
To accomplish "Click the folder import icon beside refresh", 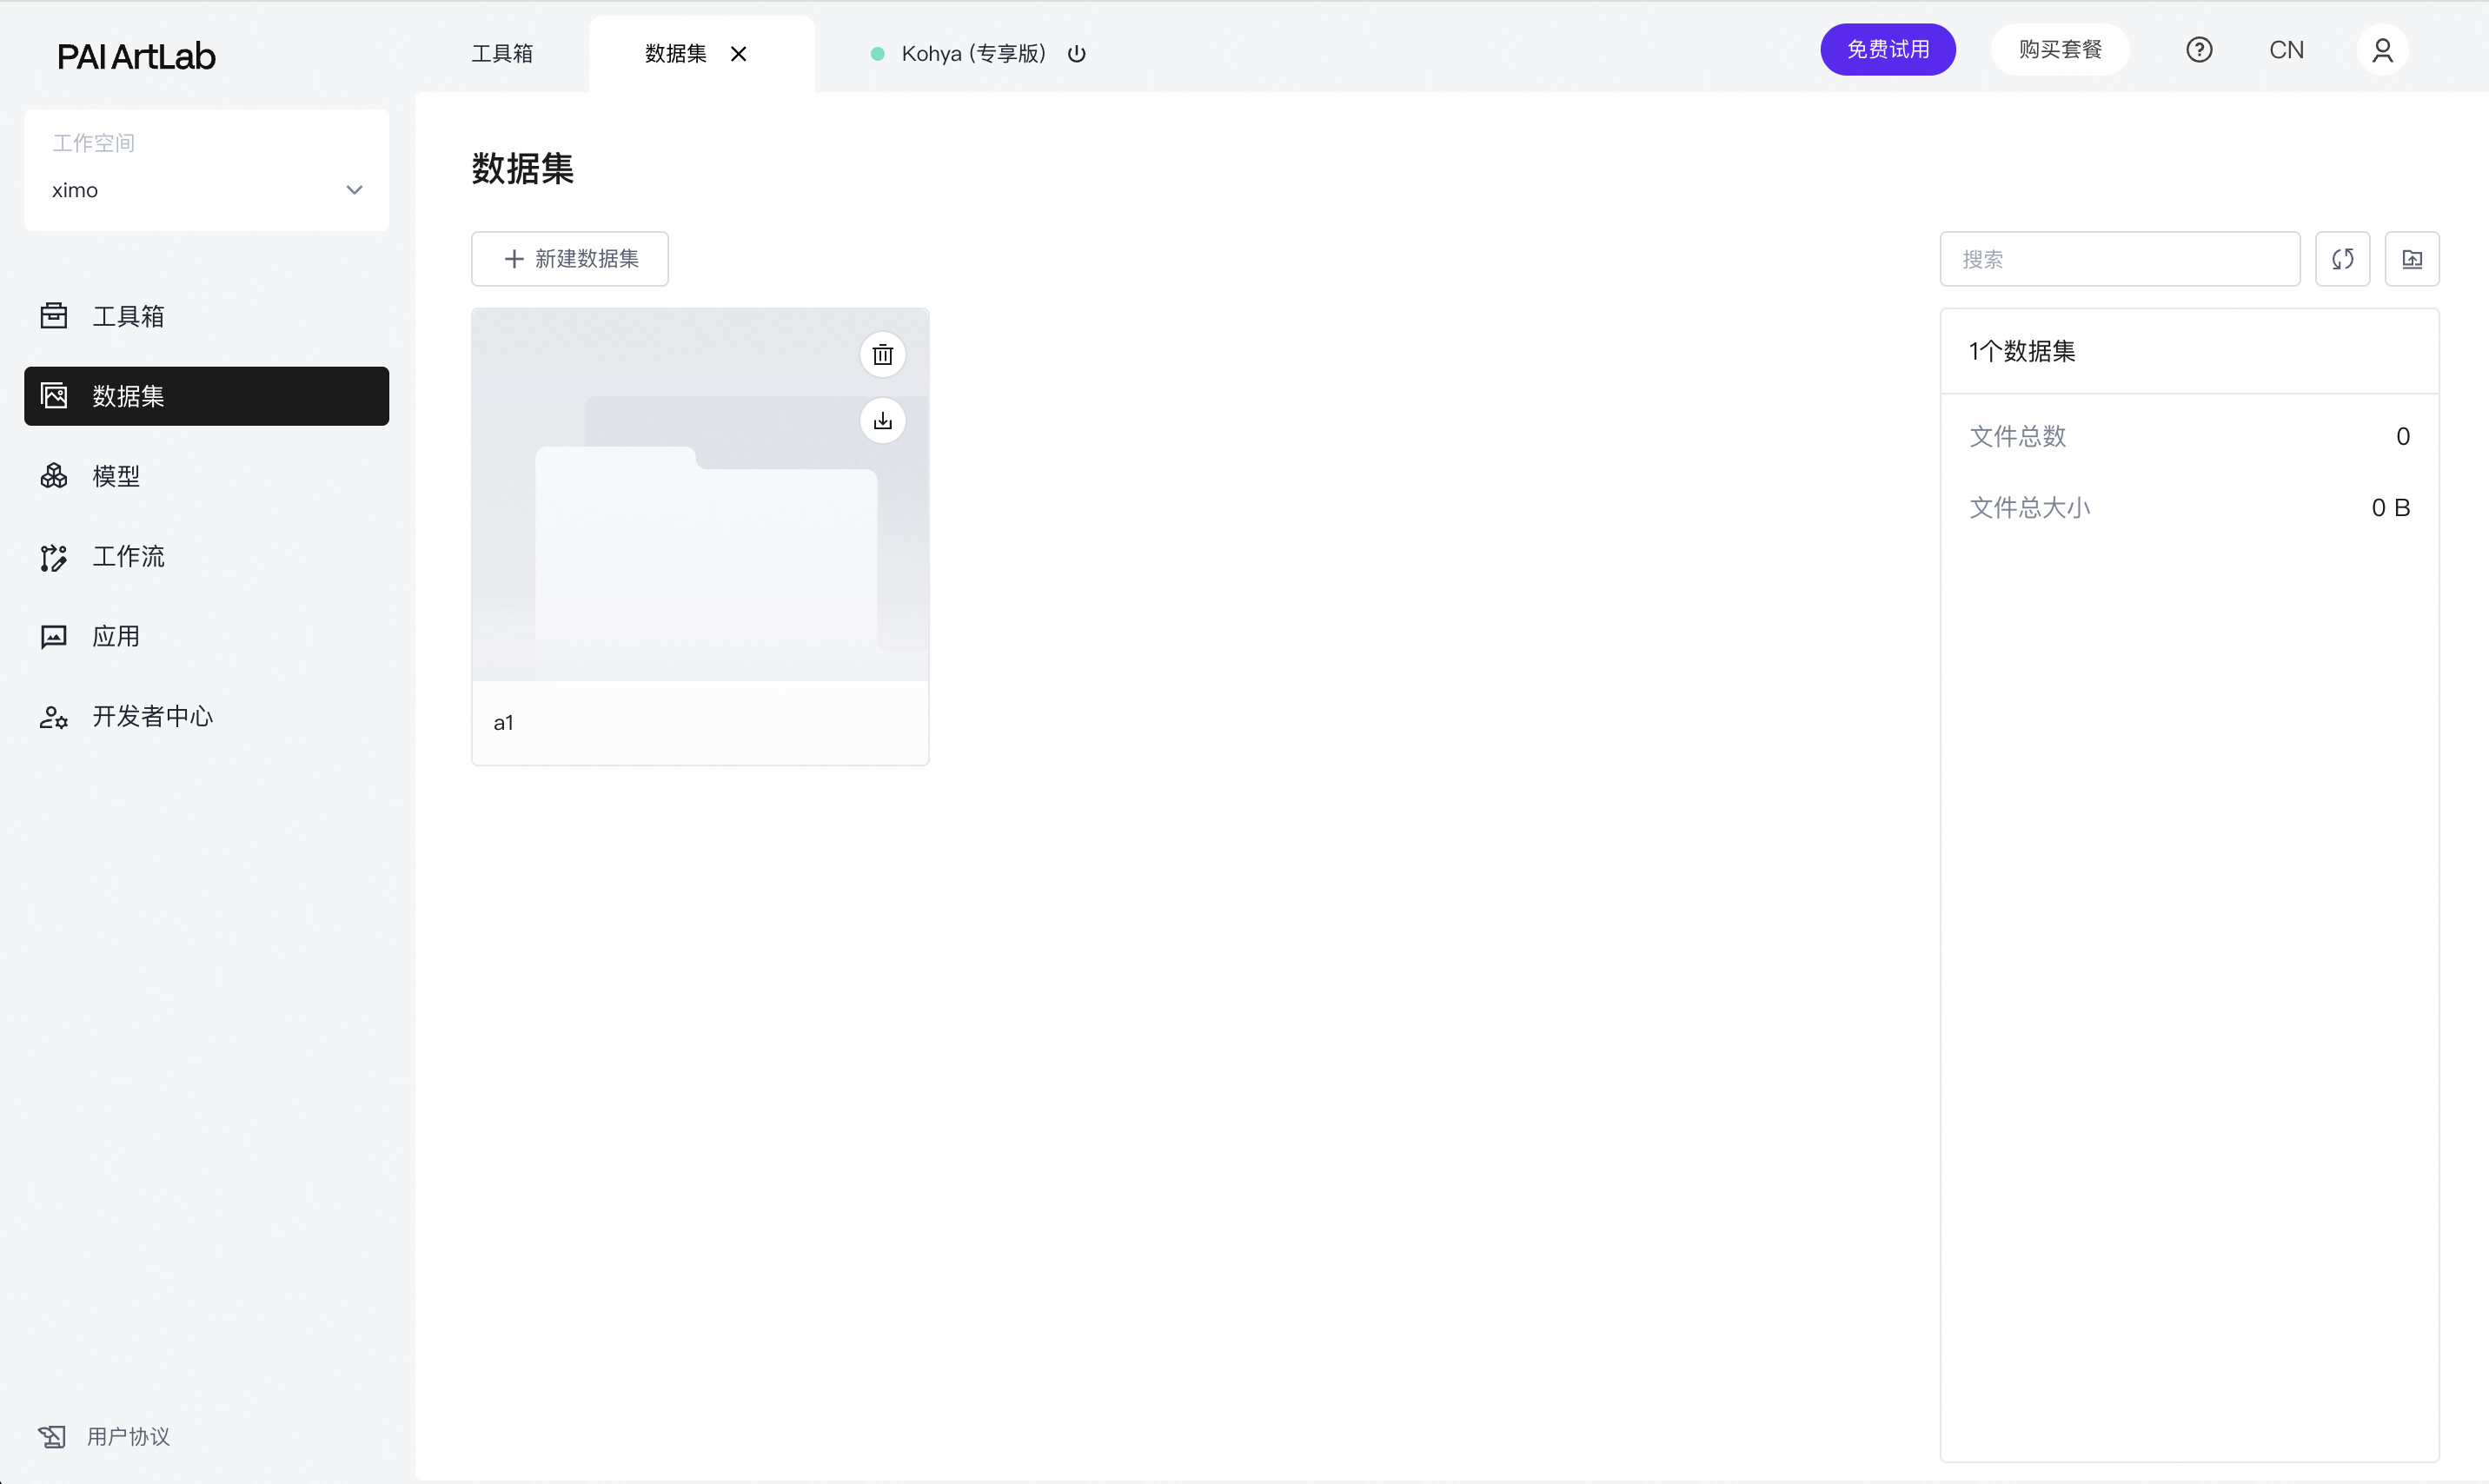I will pos(2411,259).
